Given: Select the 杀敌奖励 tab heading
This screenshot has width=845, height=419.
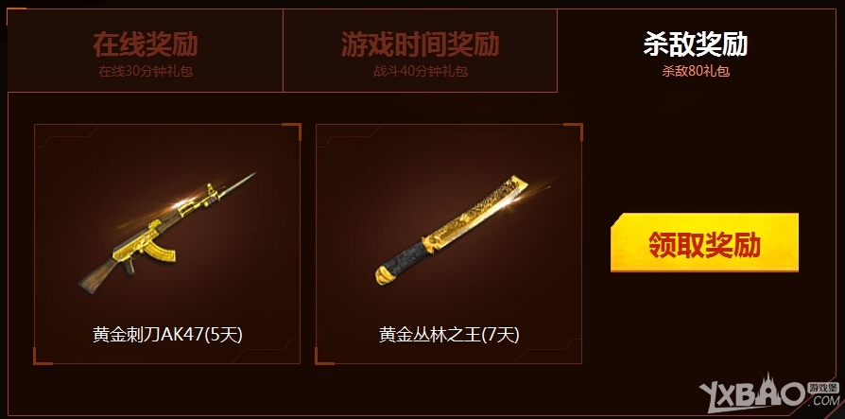Looking at the screenshot, I should (x=695, y=44).
